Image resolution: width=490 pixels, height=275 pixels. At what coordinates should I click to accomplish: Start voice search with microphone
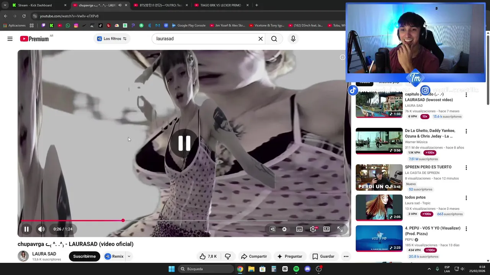[x=293, y=39]
